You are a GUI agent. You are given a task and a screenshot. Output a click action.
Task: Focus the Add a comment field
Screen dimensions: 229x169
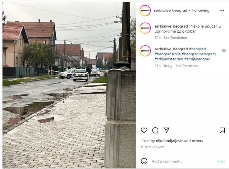pyautogui.click(x=183, y=161)
